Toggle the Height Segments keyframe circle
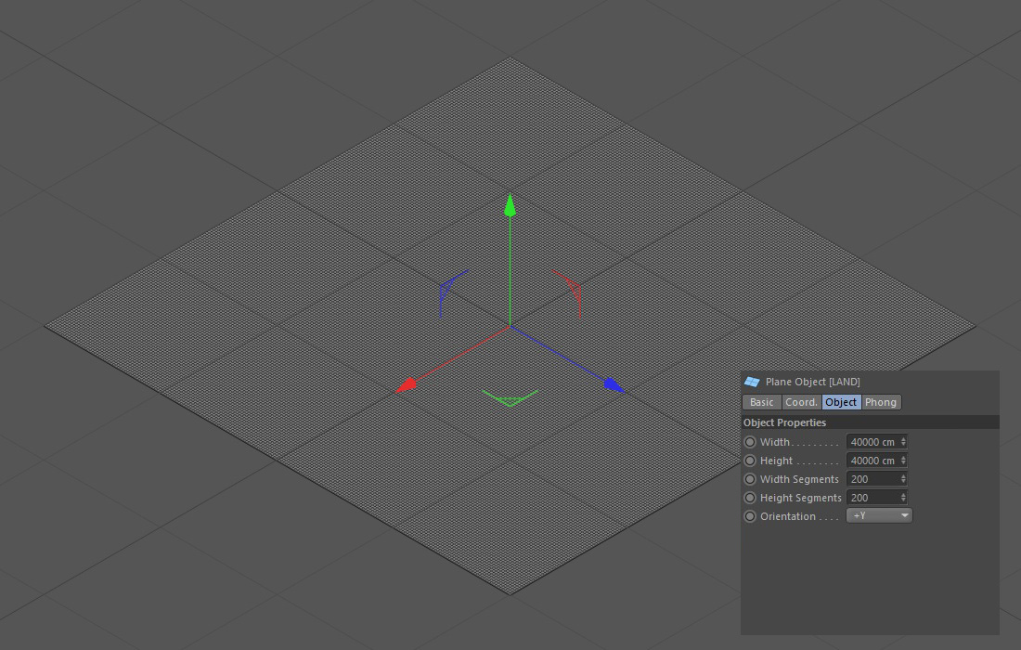 tap(750, 498)
